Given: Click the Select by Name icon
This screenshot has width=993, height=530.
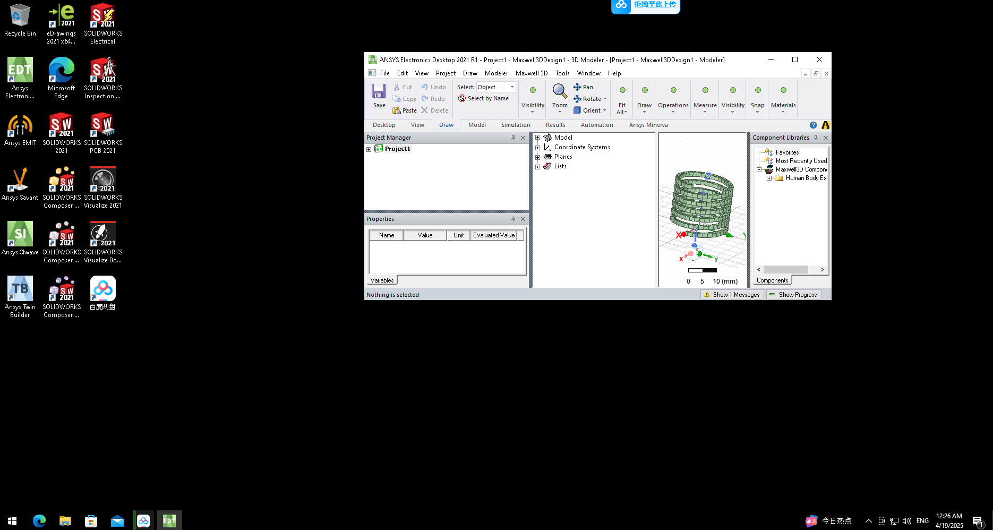Looking at the screenshot, I should tap(462, 98).
